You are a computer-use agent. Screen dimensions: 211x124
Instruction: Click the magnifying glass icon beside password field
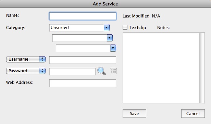point(101,71)
